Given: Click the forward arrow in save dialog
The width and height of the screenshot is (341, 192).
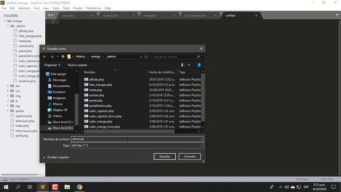Looking at the screenshot, I should coord(52,57).
